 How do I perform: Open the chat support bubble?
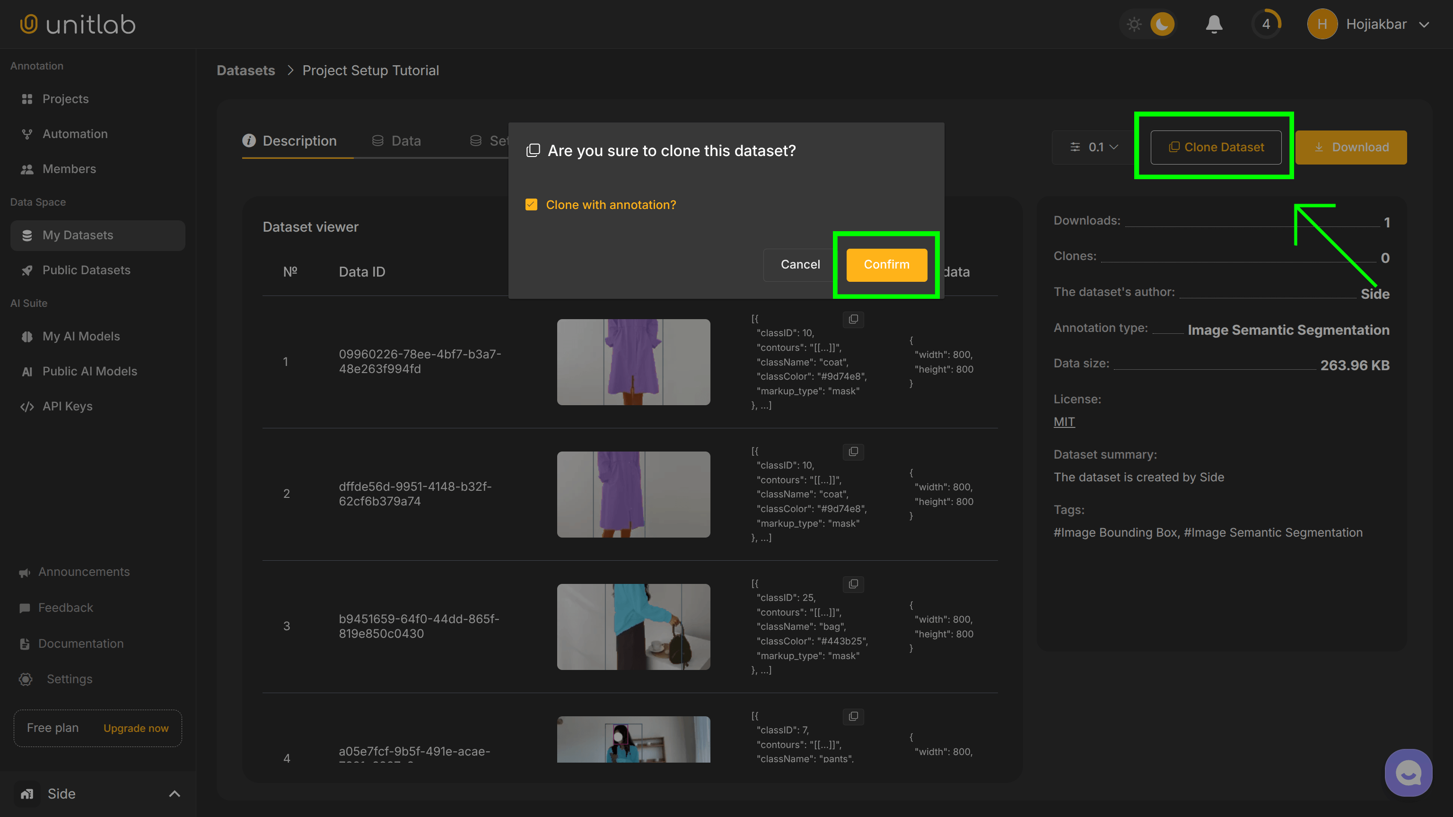point(1408,773)
